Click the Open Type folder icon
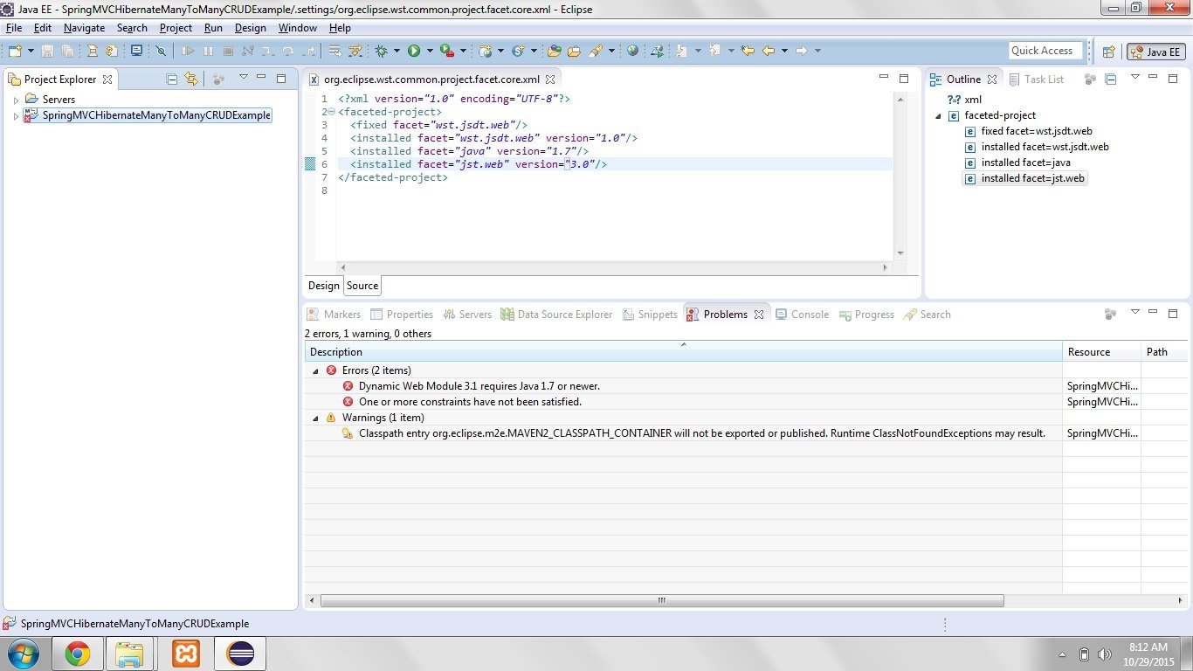This screenshot has width=1193, height=671. tap(554, 52)
